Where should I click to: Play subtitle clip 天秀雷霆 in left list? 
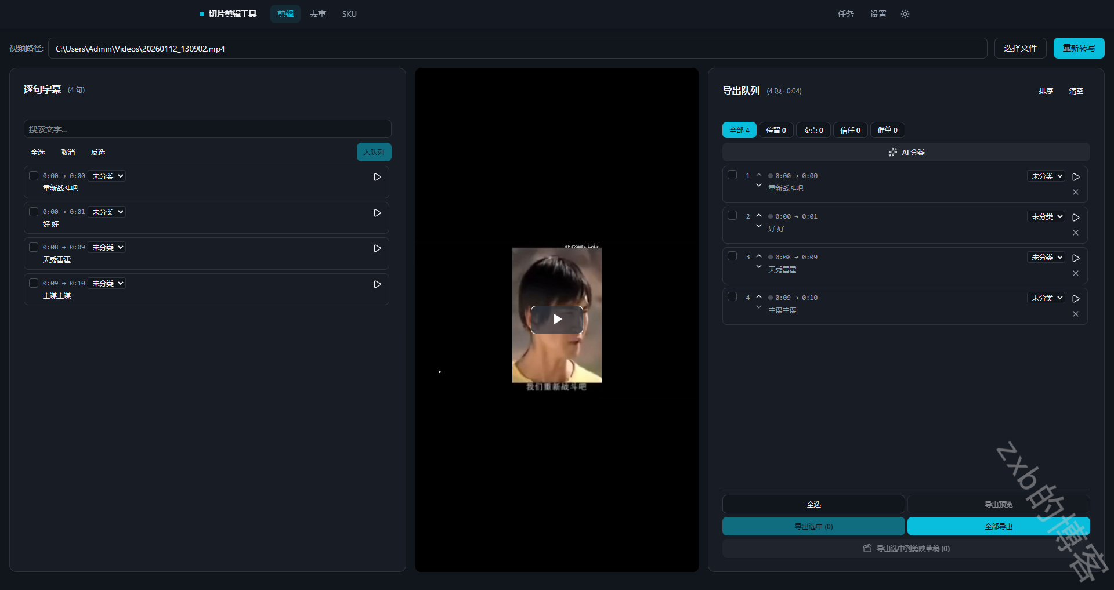tap(377, 248)
